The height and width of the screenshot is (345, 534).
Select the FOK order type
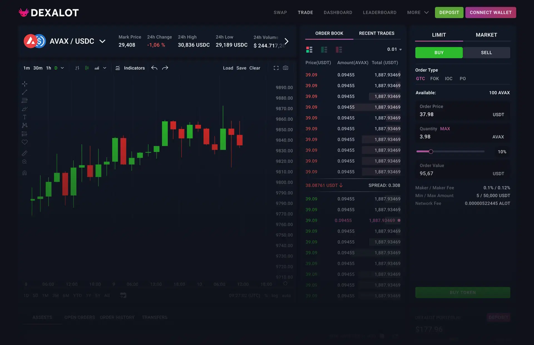434,79
